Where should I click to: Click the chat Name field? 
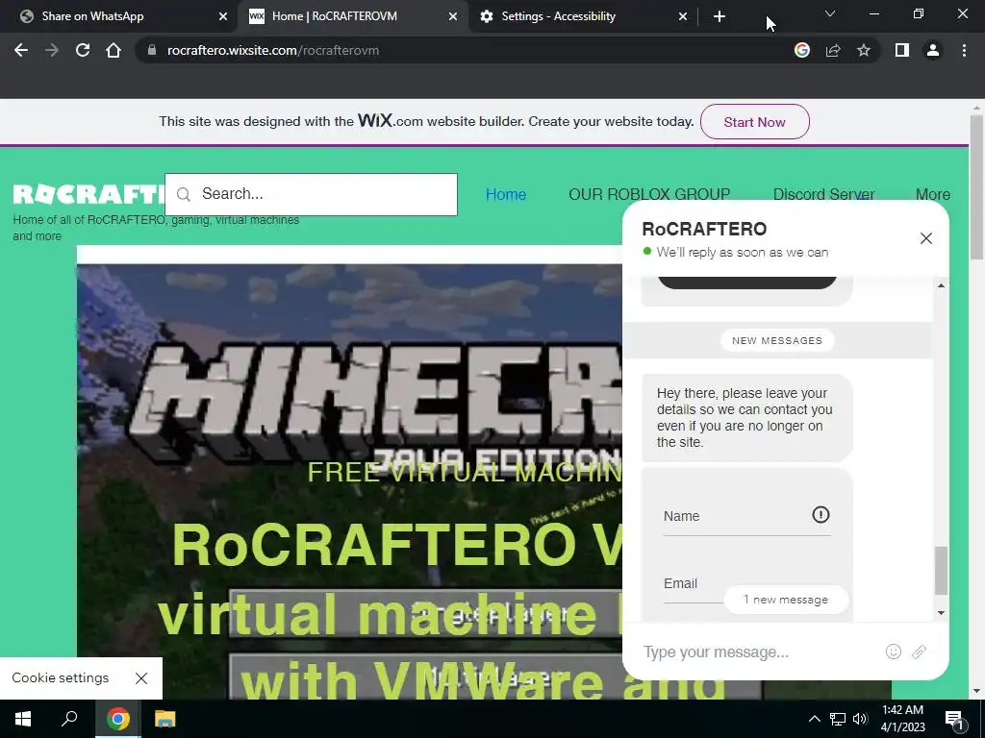tap(746, 516)
